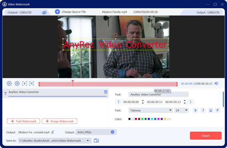Open the font size 24 dropdown
227x148 pixels.
(x=181, y=110)
